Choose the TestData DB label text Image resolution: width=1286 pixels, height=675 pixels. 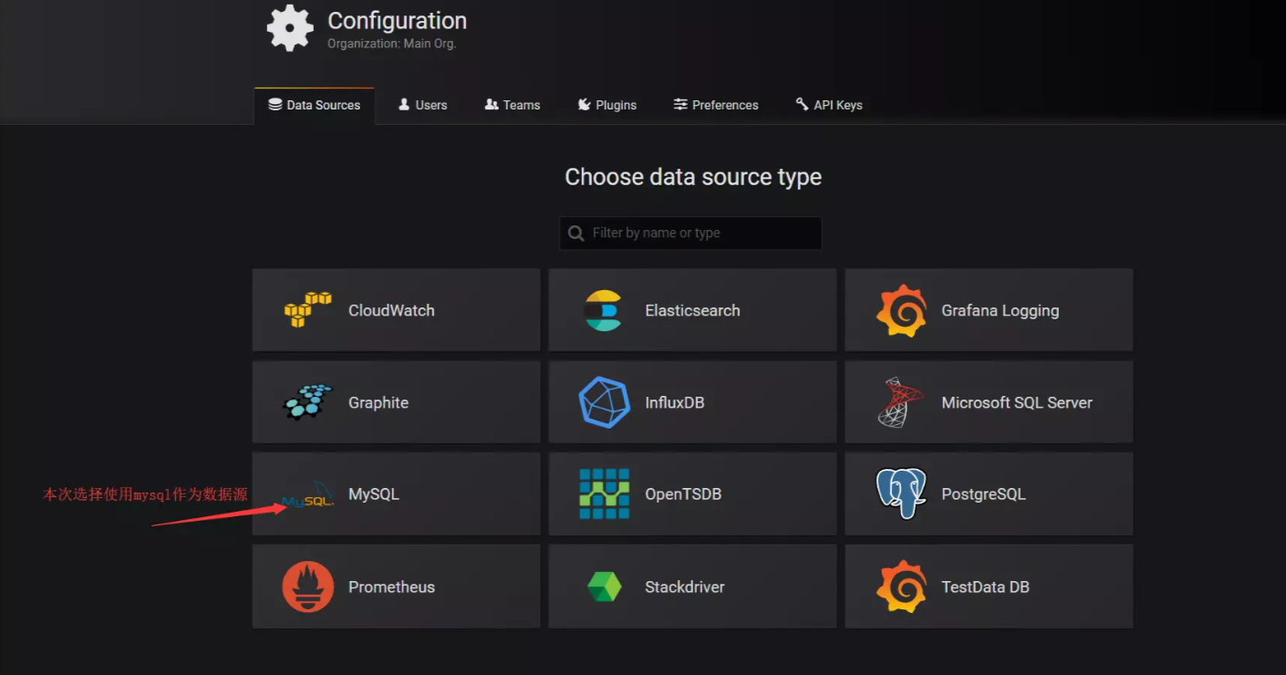coord(985,587)
